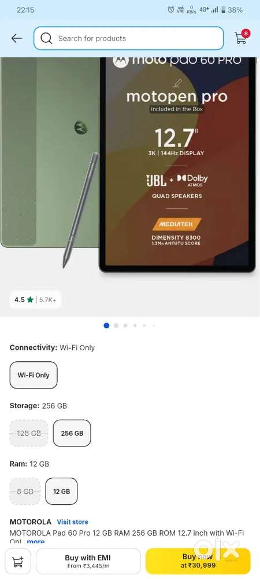
Task: Tap the alarm icon in status bar
Action: pos(170,10)
